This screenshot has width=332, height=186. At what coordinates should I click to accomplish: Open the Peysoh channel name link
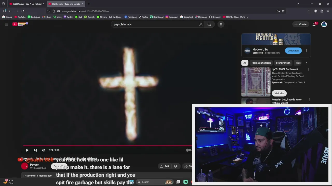click(x=35, y=165)
